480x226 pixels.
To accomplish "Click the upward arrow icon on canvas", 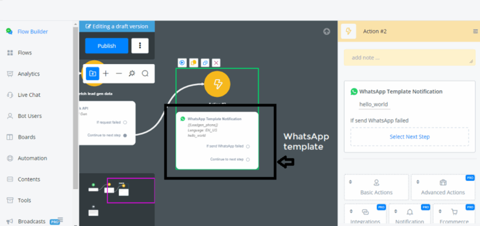I will pos(327,32).
